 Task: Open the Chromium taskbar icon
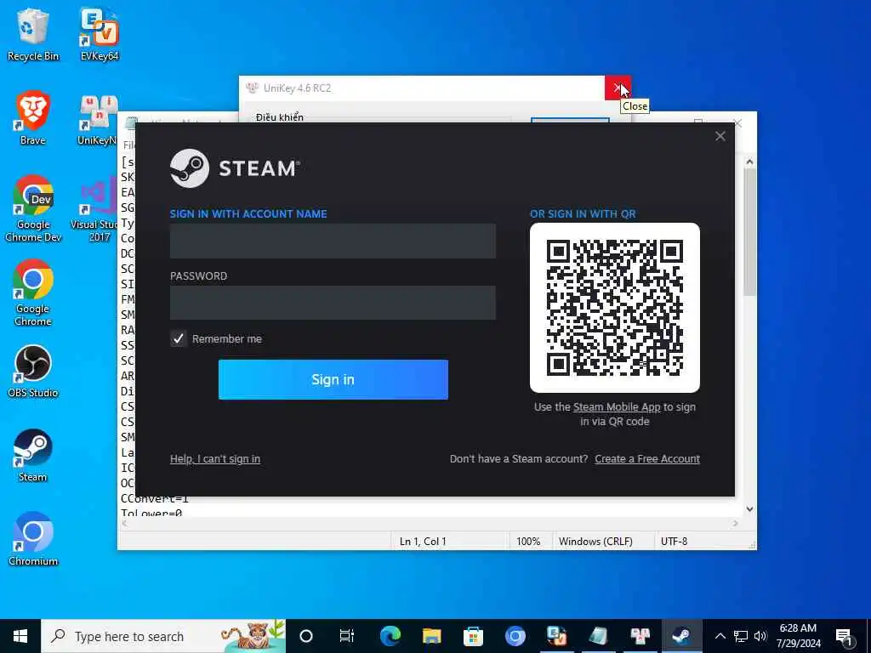click(515, 636)
